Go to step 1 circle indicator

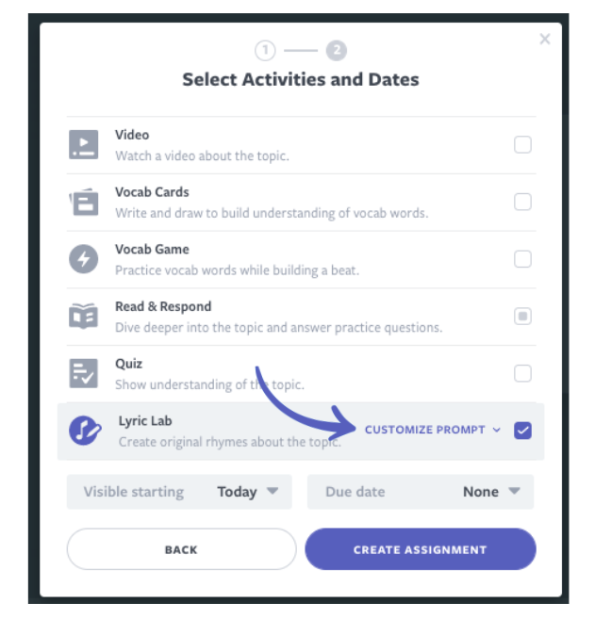pyautogui.click(x=265, y=51)
